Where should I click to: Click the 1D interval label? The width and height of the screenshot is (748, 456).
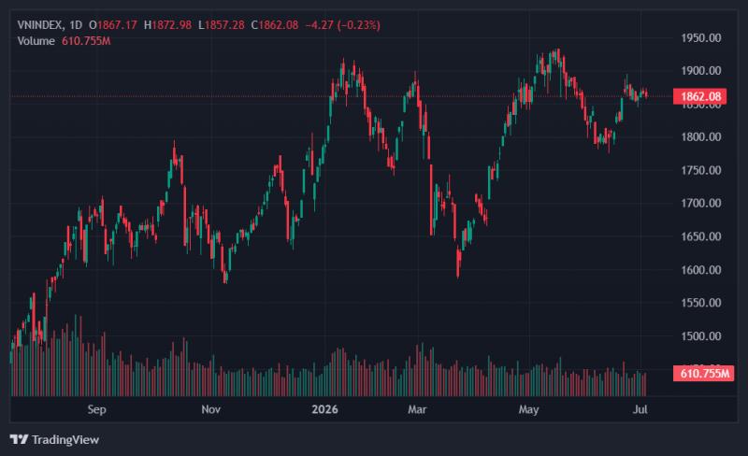(x=76, y=25)
